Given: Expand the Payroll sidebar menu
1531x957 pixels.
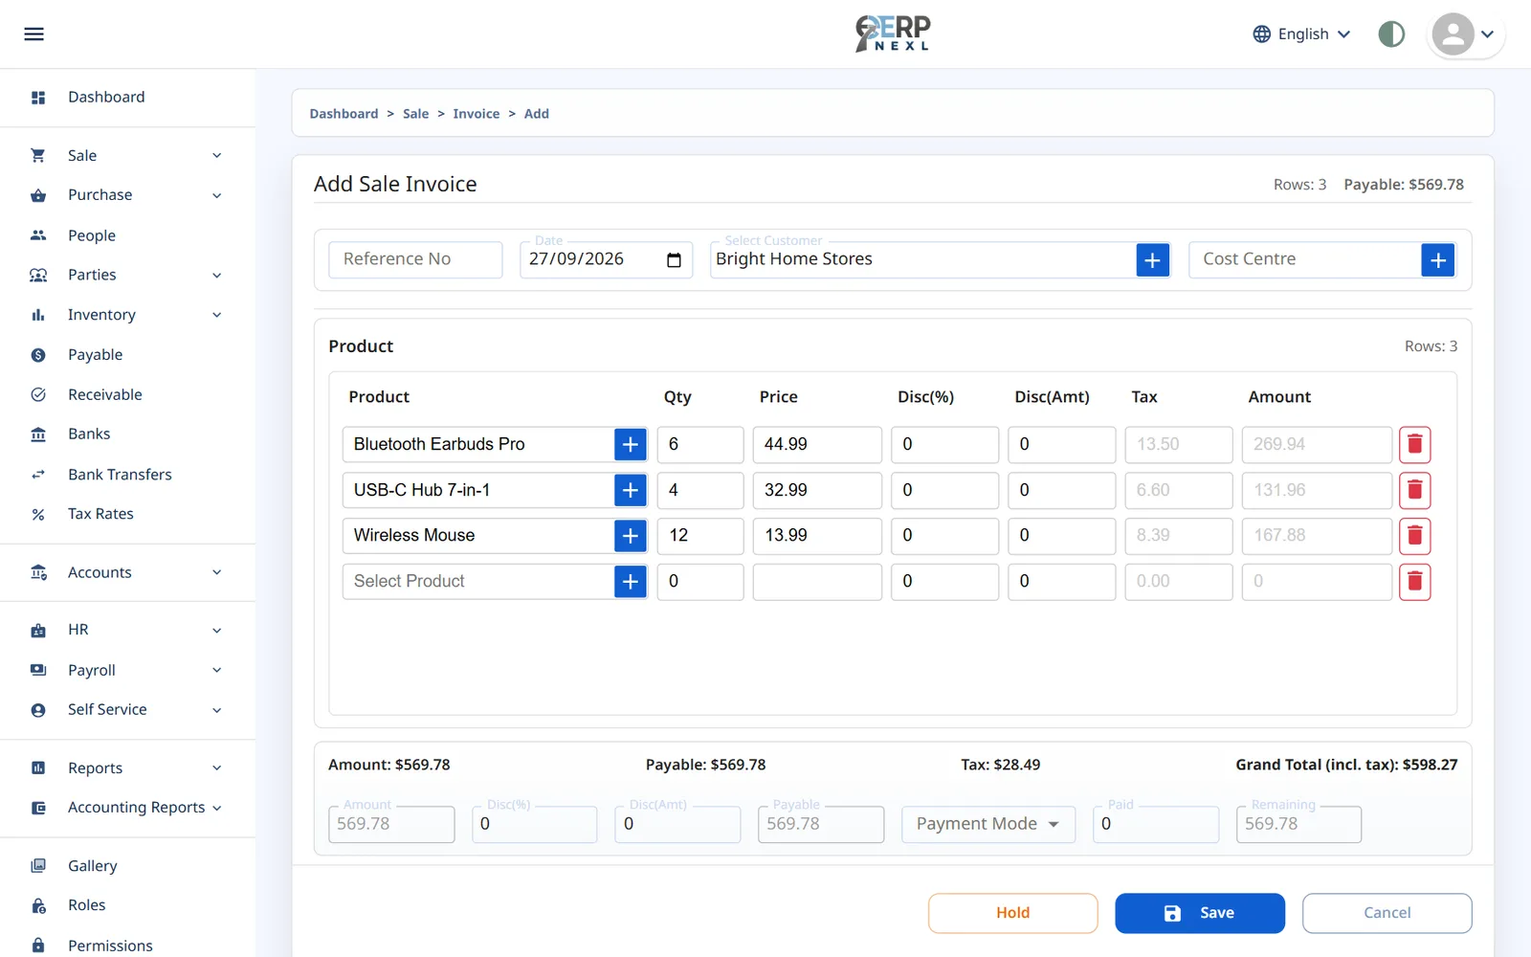Looking at the screenshot, I should click(x=127, y=670).
